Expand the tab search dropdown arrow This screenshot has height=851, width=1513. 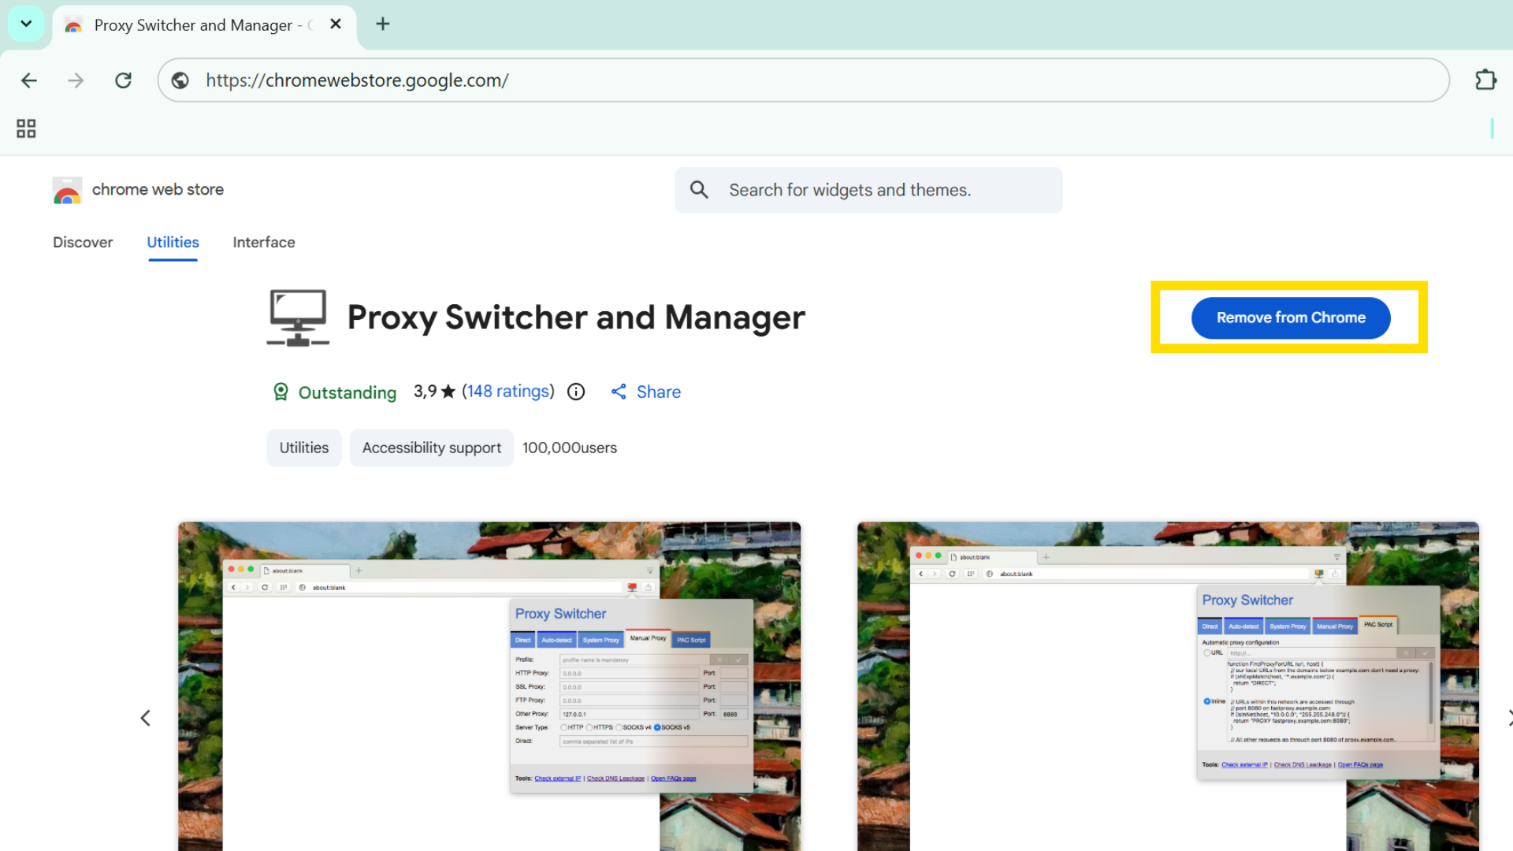point(26,24)
